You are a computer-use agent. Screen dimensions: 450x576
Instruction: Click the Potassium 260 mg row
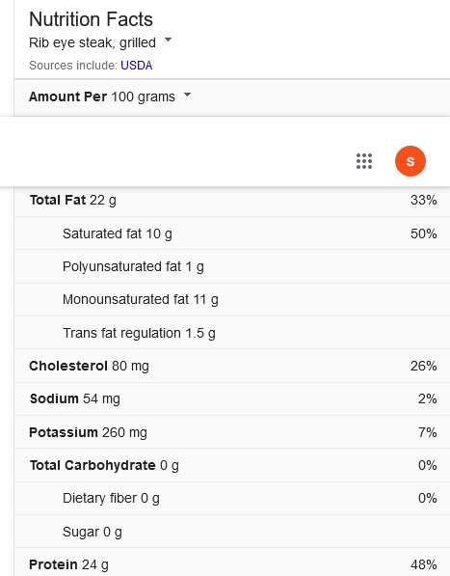point(232,432)
